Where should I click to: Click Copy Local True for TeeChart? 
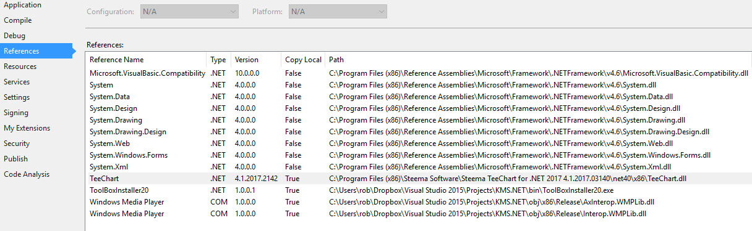[292, 179]
